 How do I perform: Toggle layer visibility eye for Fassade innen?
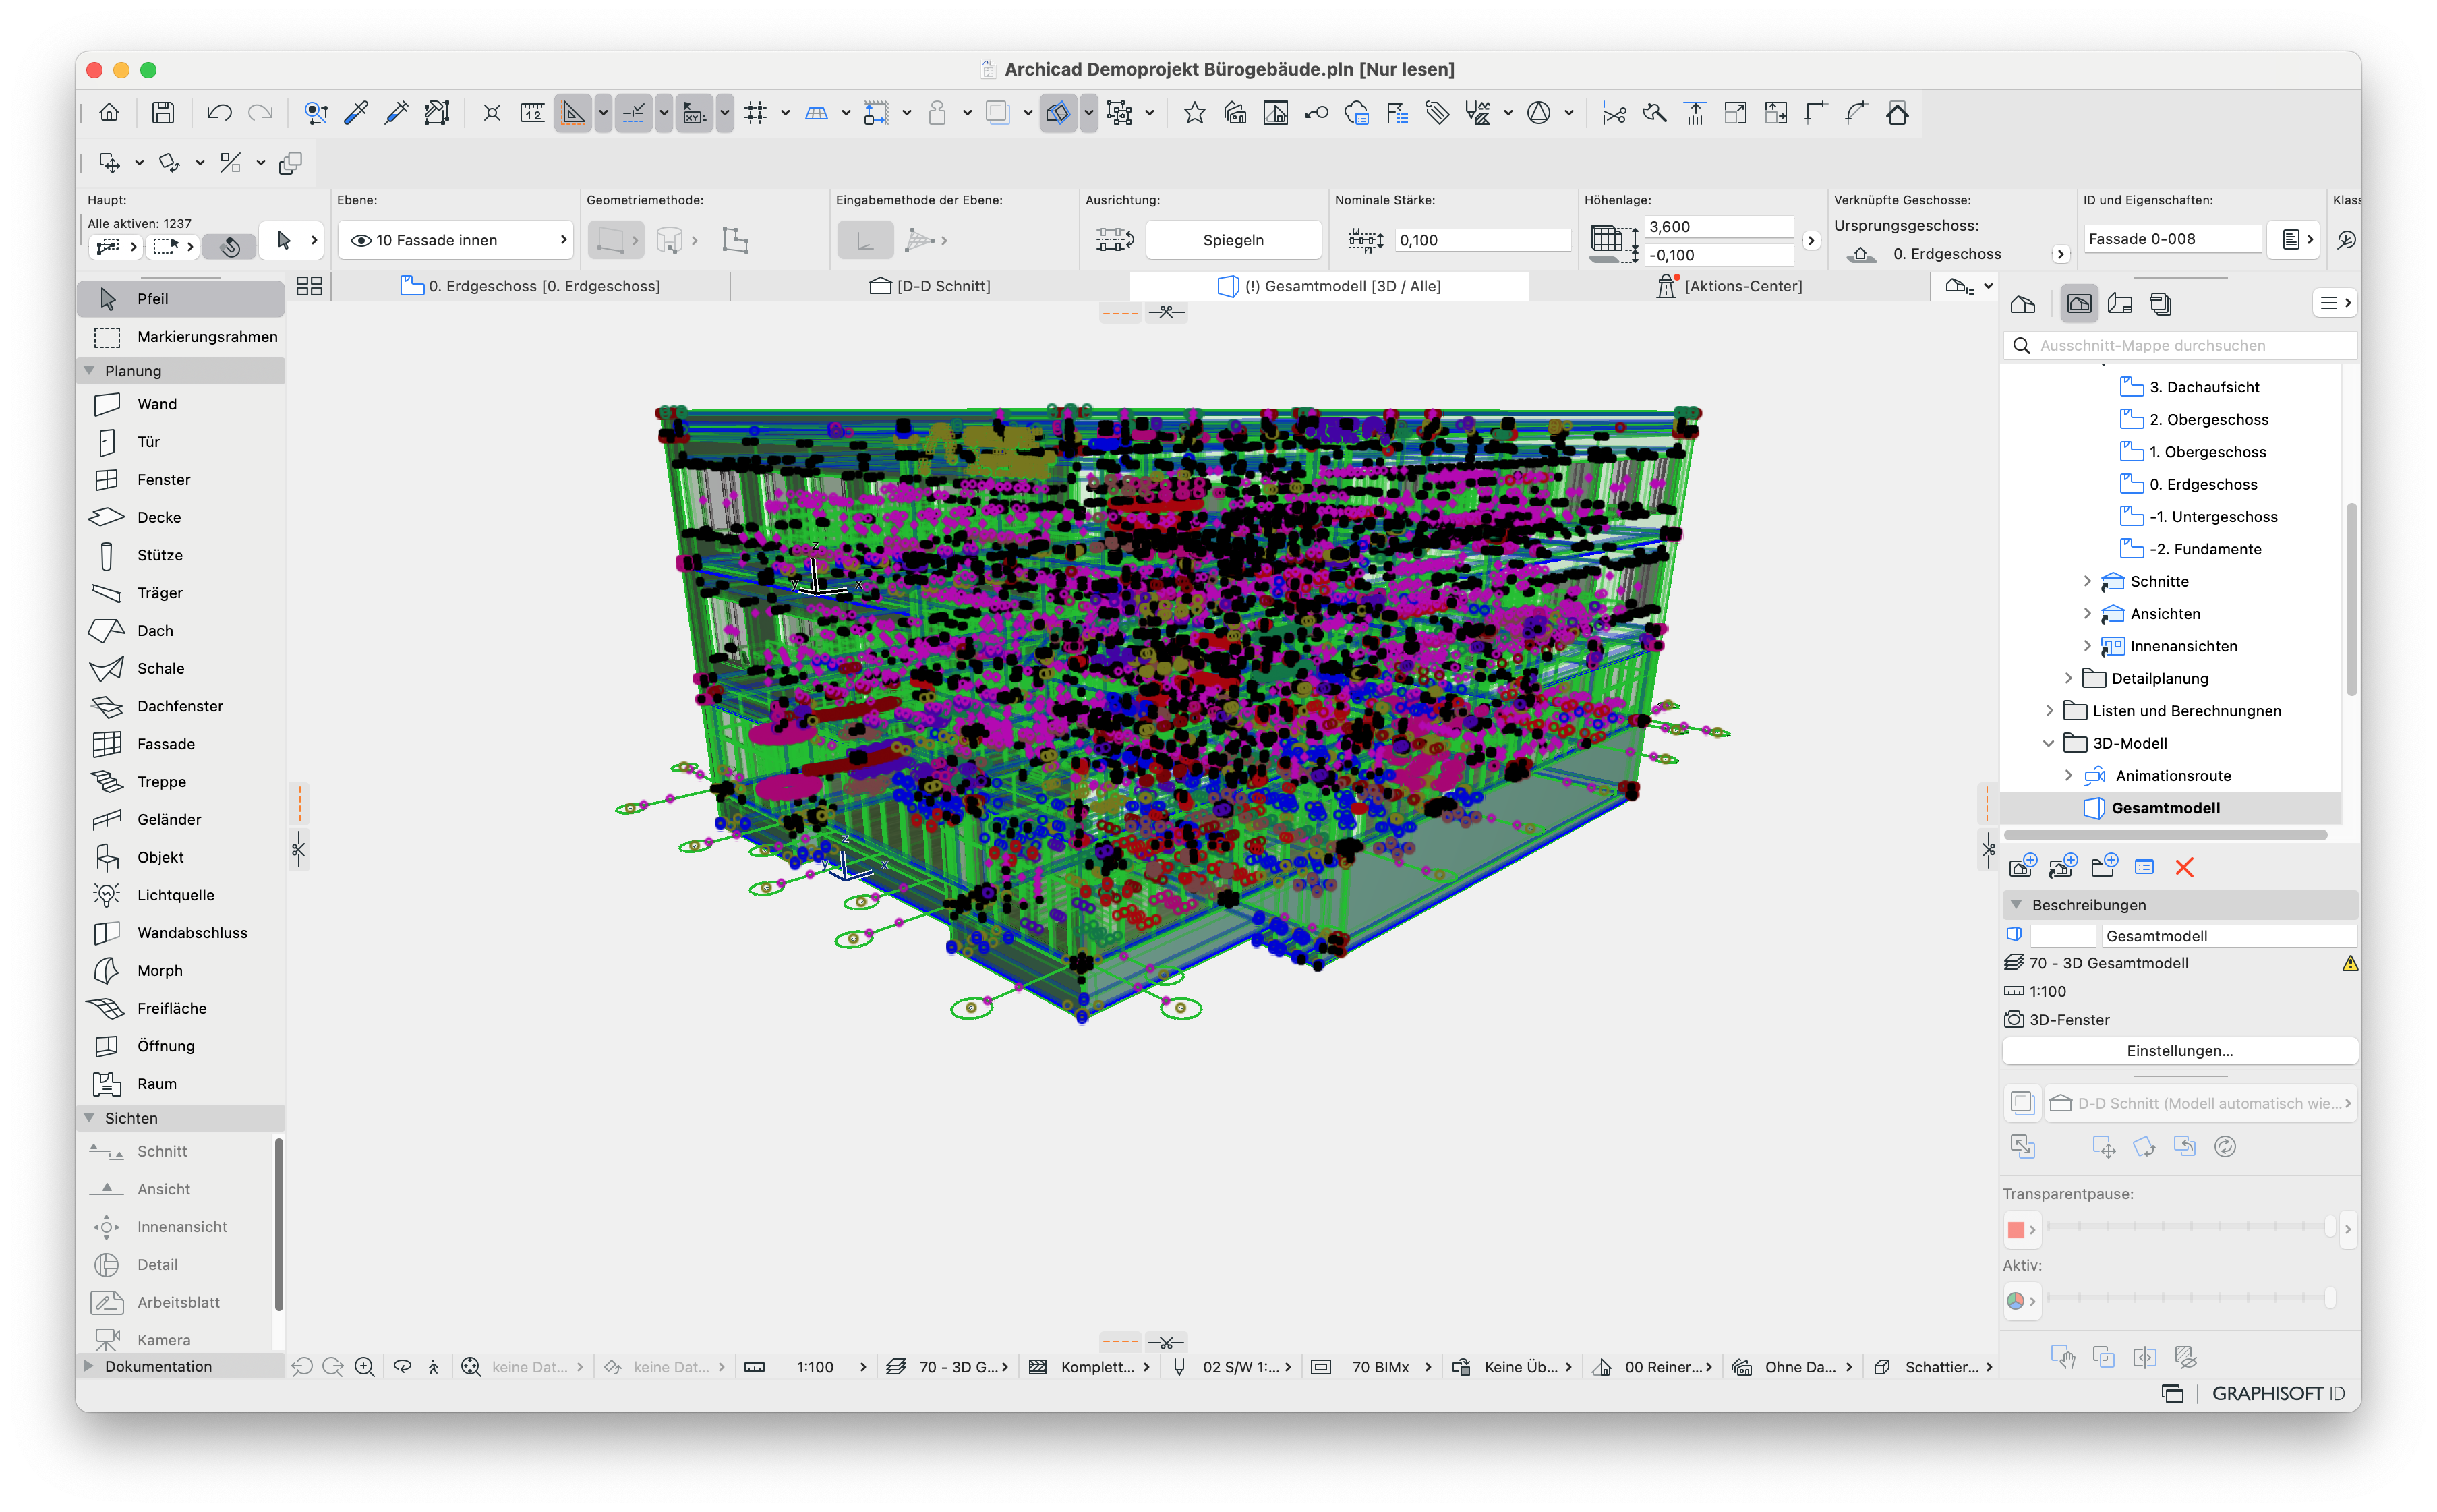[361, 240]
